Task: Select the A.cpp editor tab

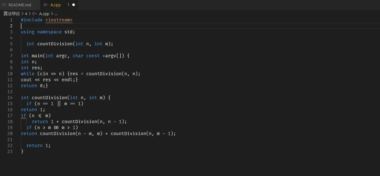Action: pyautogui.click(x=56, y=5)
